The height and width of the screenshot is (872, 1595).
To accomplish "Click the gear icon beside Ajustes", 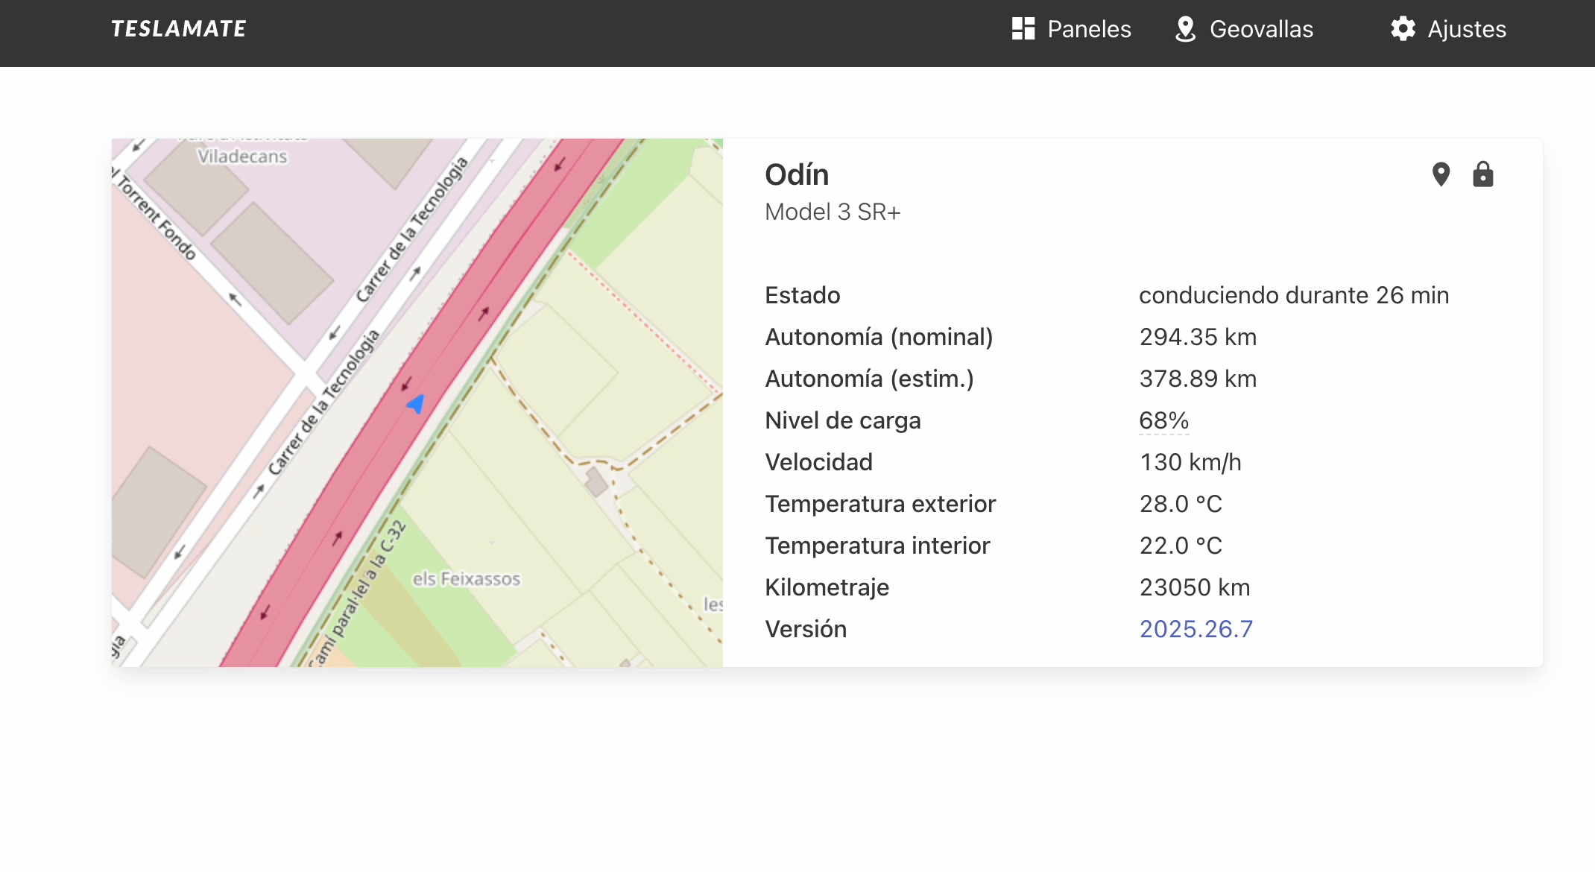I will (1403, 29).
